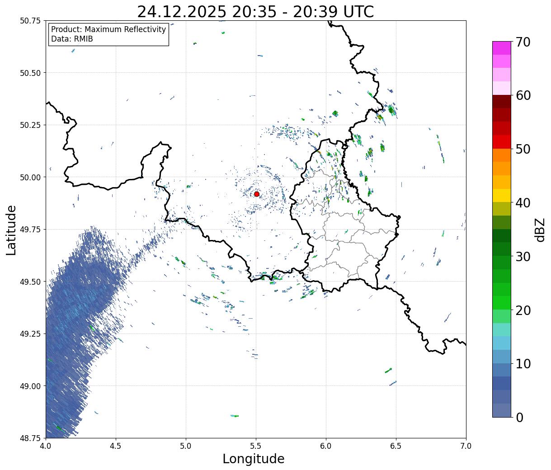Viewport: 551px width, 470px height.
Task: Click the red radar location marker
Action: click(257, 194)
